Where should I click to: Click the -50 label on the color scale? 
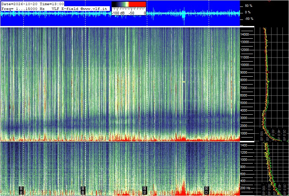[131, 13]
